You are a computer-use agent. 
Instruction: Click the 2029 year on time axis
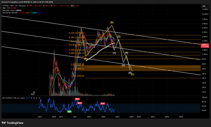coord(132,117)
